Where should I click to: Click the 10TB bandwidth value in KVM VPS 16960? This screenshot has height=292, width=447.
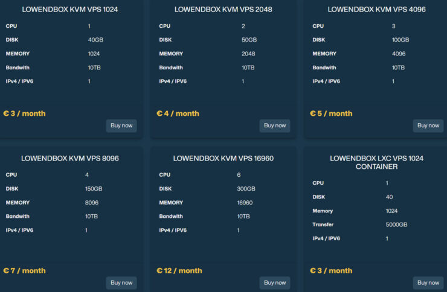(x=243, y=217)
